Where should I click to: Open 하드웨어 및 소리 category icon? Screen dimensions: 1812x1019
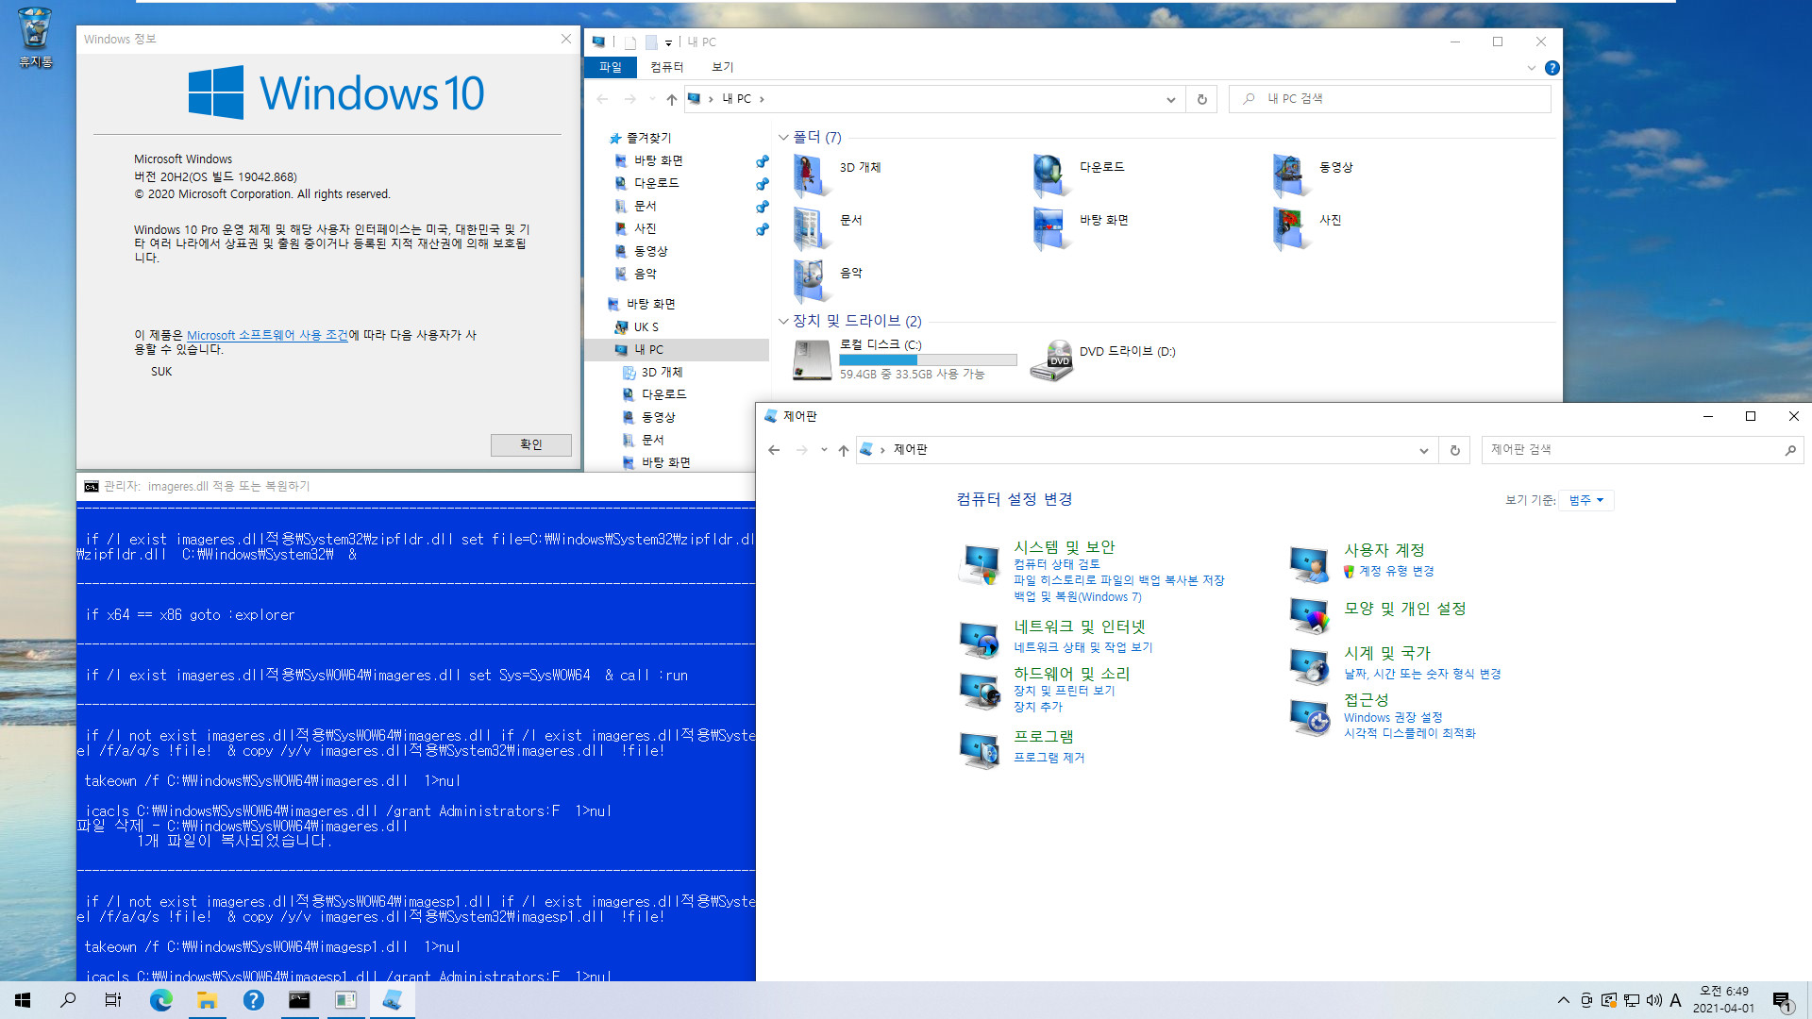pos(980,690)
